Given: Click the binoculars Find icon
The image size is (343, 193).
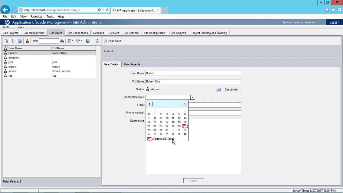Looking at the screenshot, I should 62,41.
